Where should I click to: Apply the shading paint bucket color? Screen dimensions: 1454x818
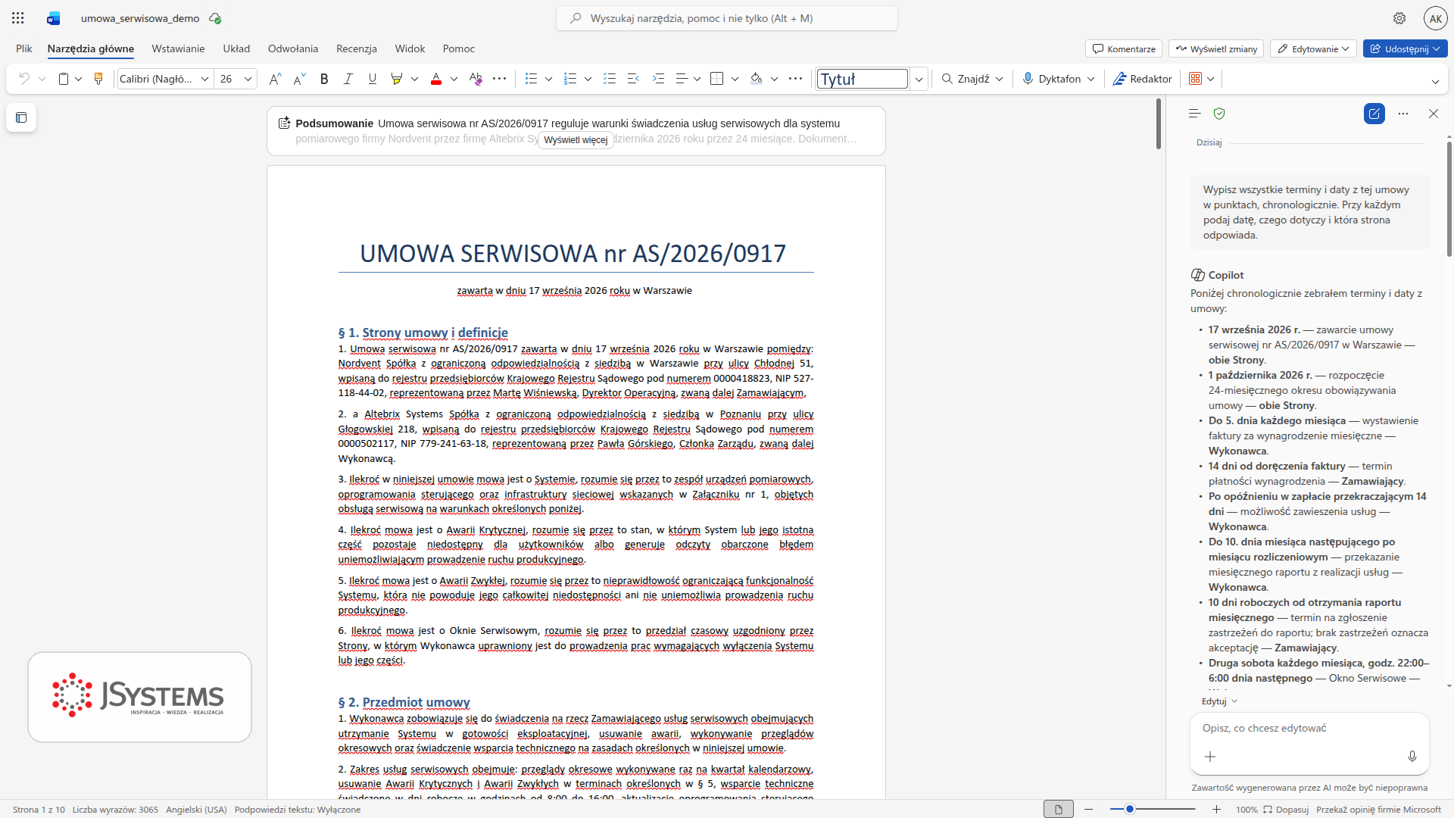(x=756, y=79)
